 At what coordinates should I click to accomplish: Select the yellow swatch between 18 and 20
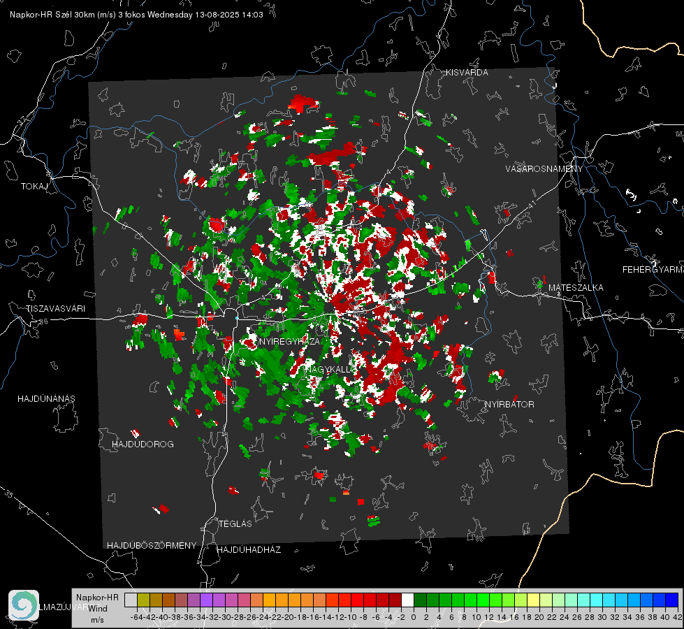(x=533, y=600)
